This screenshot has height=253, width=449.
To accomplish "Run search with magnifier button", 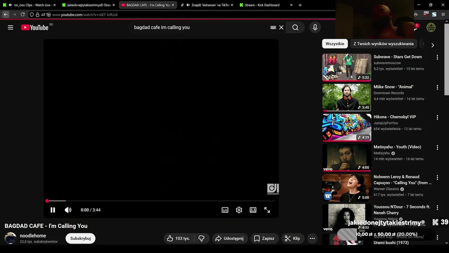I will click(295, 27).
